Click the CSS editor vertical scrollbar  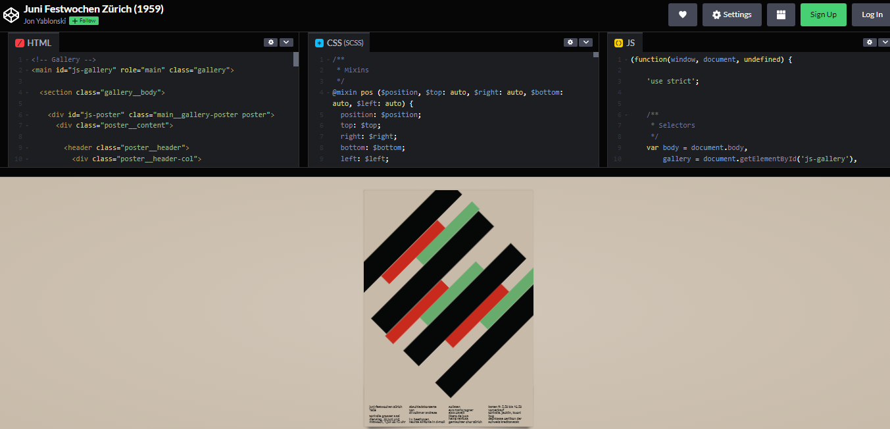(596, 55)
